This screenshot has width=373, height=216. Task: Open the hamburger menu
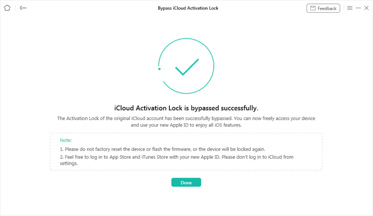350,8
